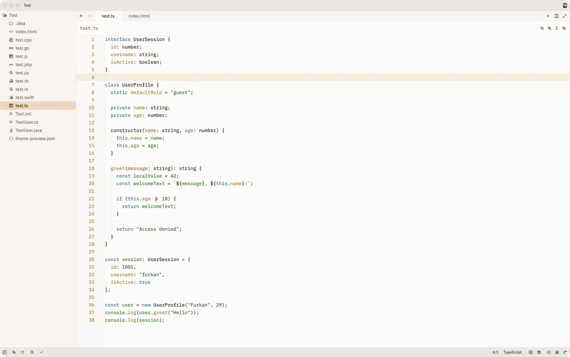
Task: Open the collaboration people icon
Action: tap(557, 352)
